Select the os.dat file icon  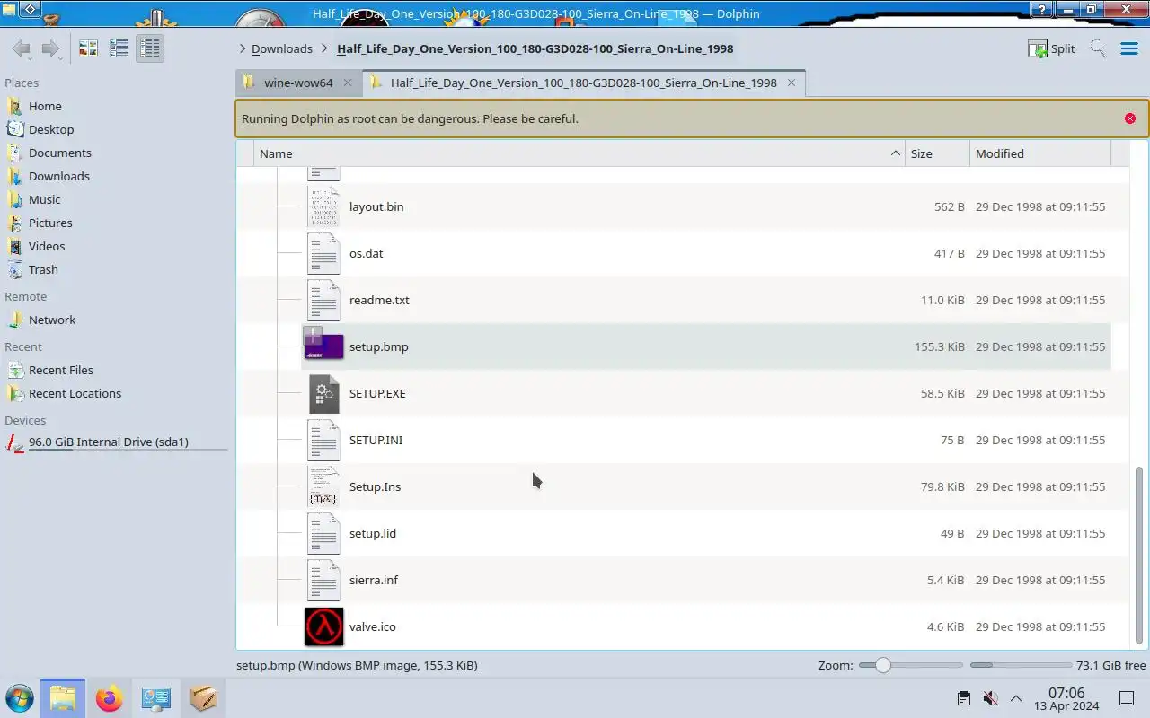[323, 253]
